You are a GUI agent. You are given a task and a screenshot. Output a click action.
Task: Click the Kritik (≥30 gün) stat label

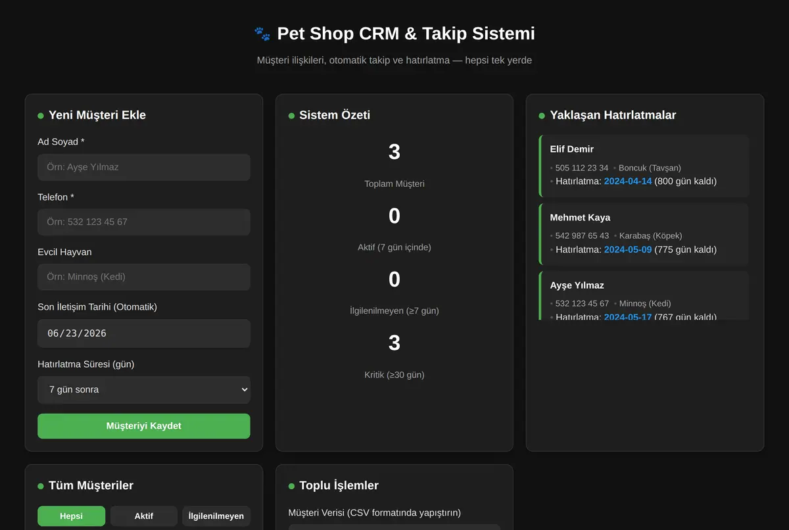tap(394, 375)
